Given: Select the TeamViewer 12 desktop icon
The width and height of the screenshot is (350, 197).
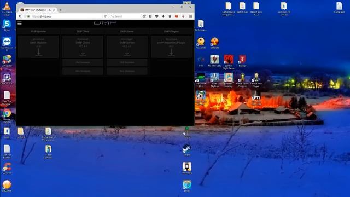Looking at the screenshot, I should [7, 44].
